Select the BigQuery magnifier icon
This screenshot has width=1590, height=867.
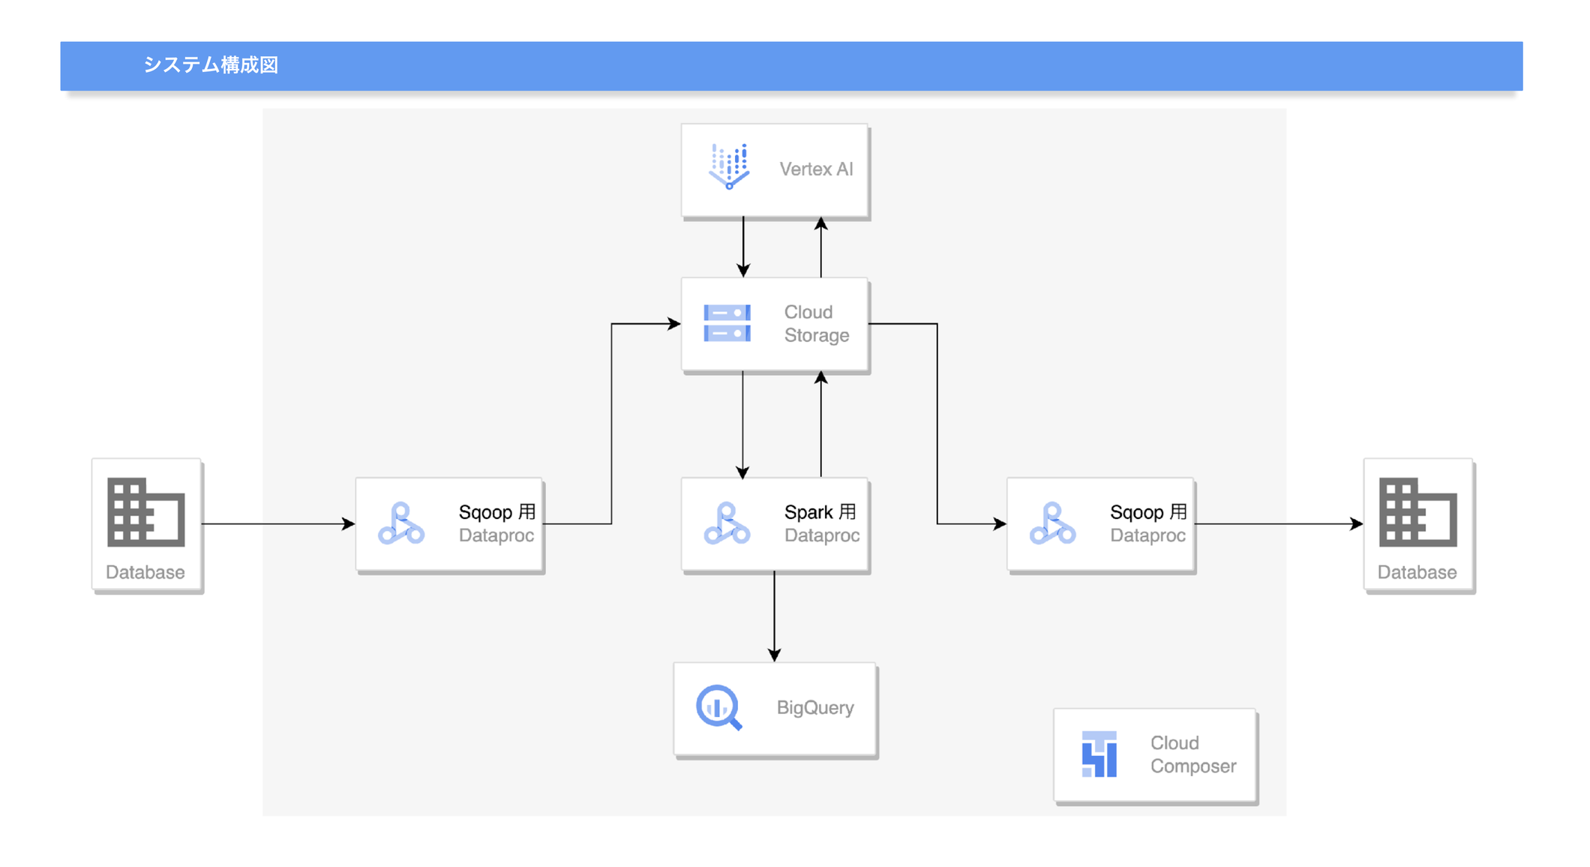pyautogui.click(x=719, y=707)
